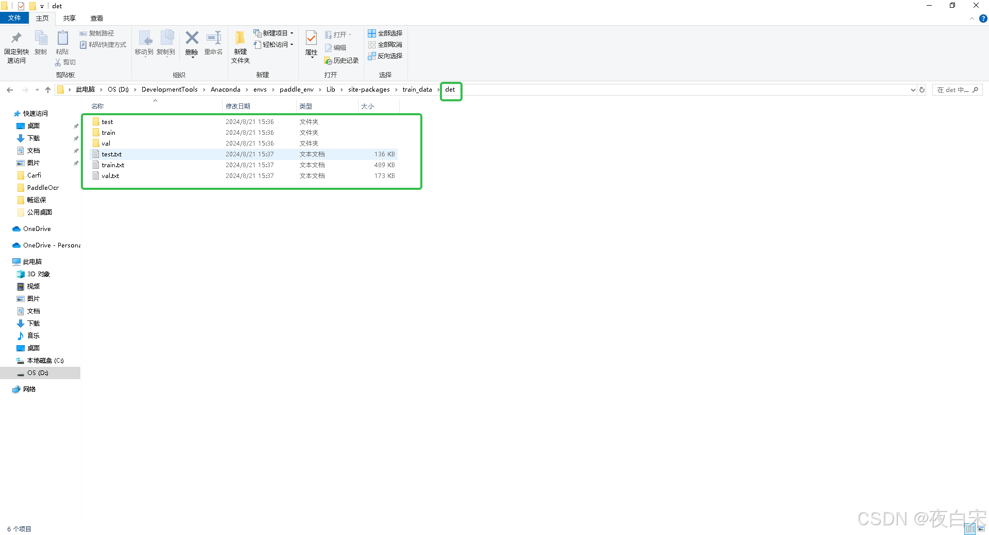Image resolution: width=989 pixels, height=535 pixels.
Task: Click the Refresh button in address bar
Action: click(922, 90)
